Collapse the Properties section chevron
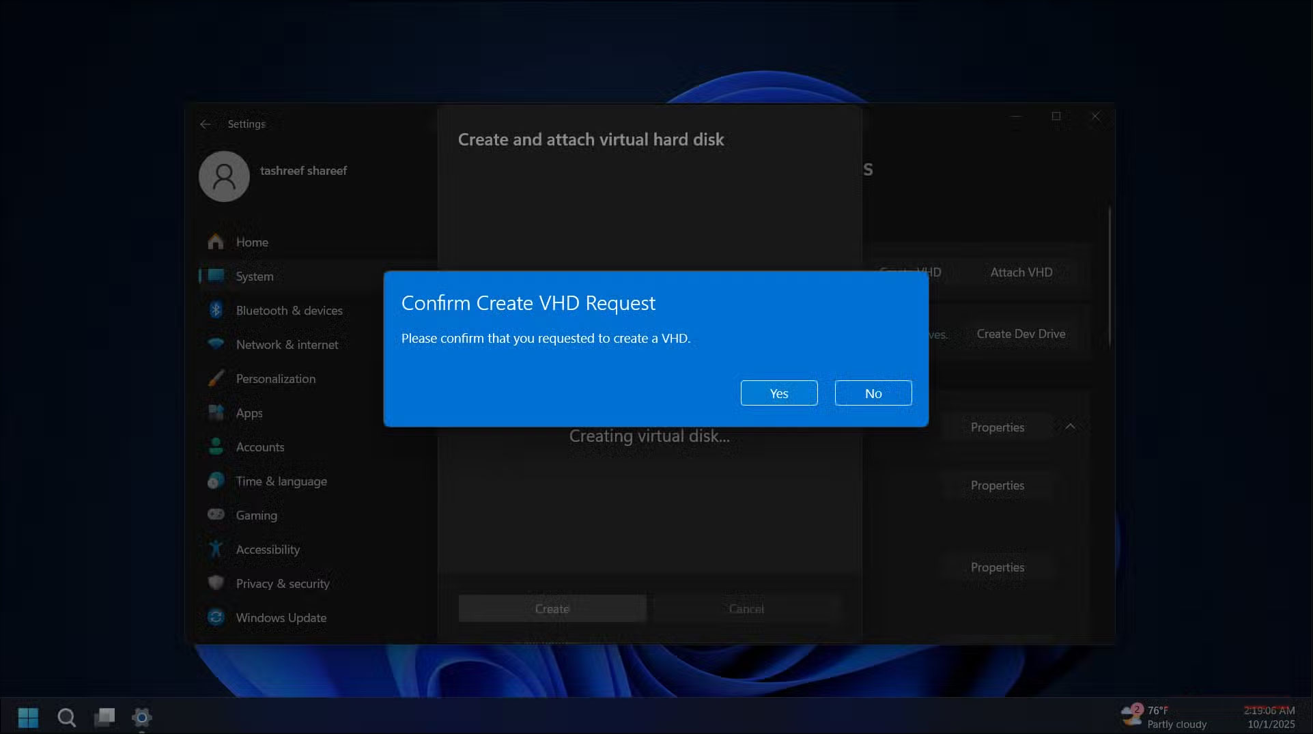 [x=1071, y=427]
